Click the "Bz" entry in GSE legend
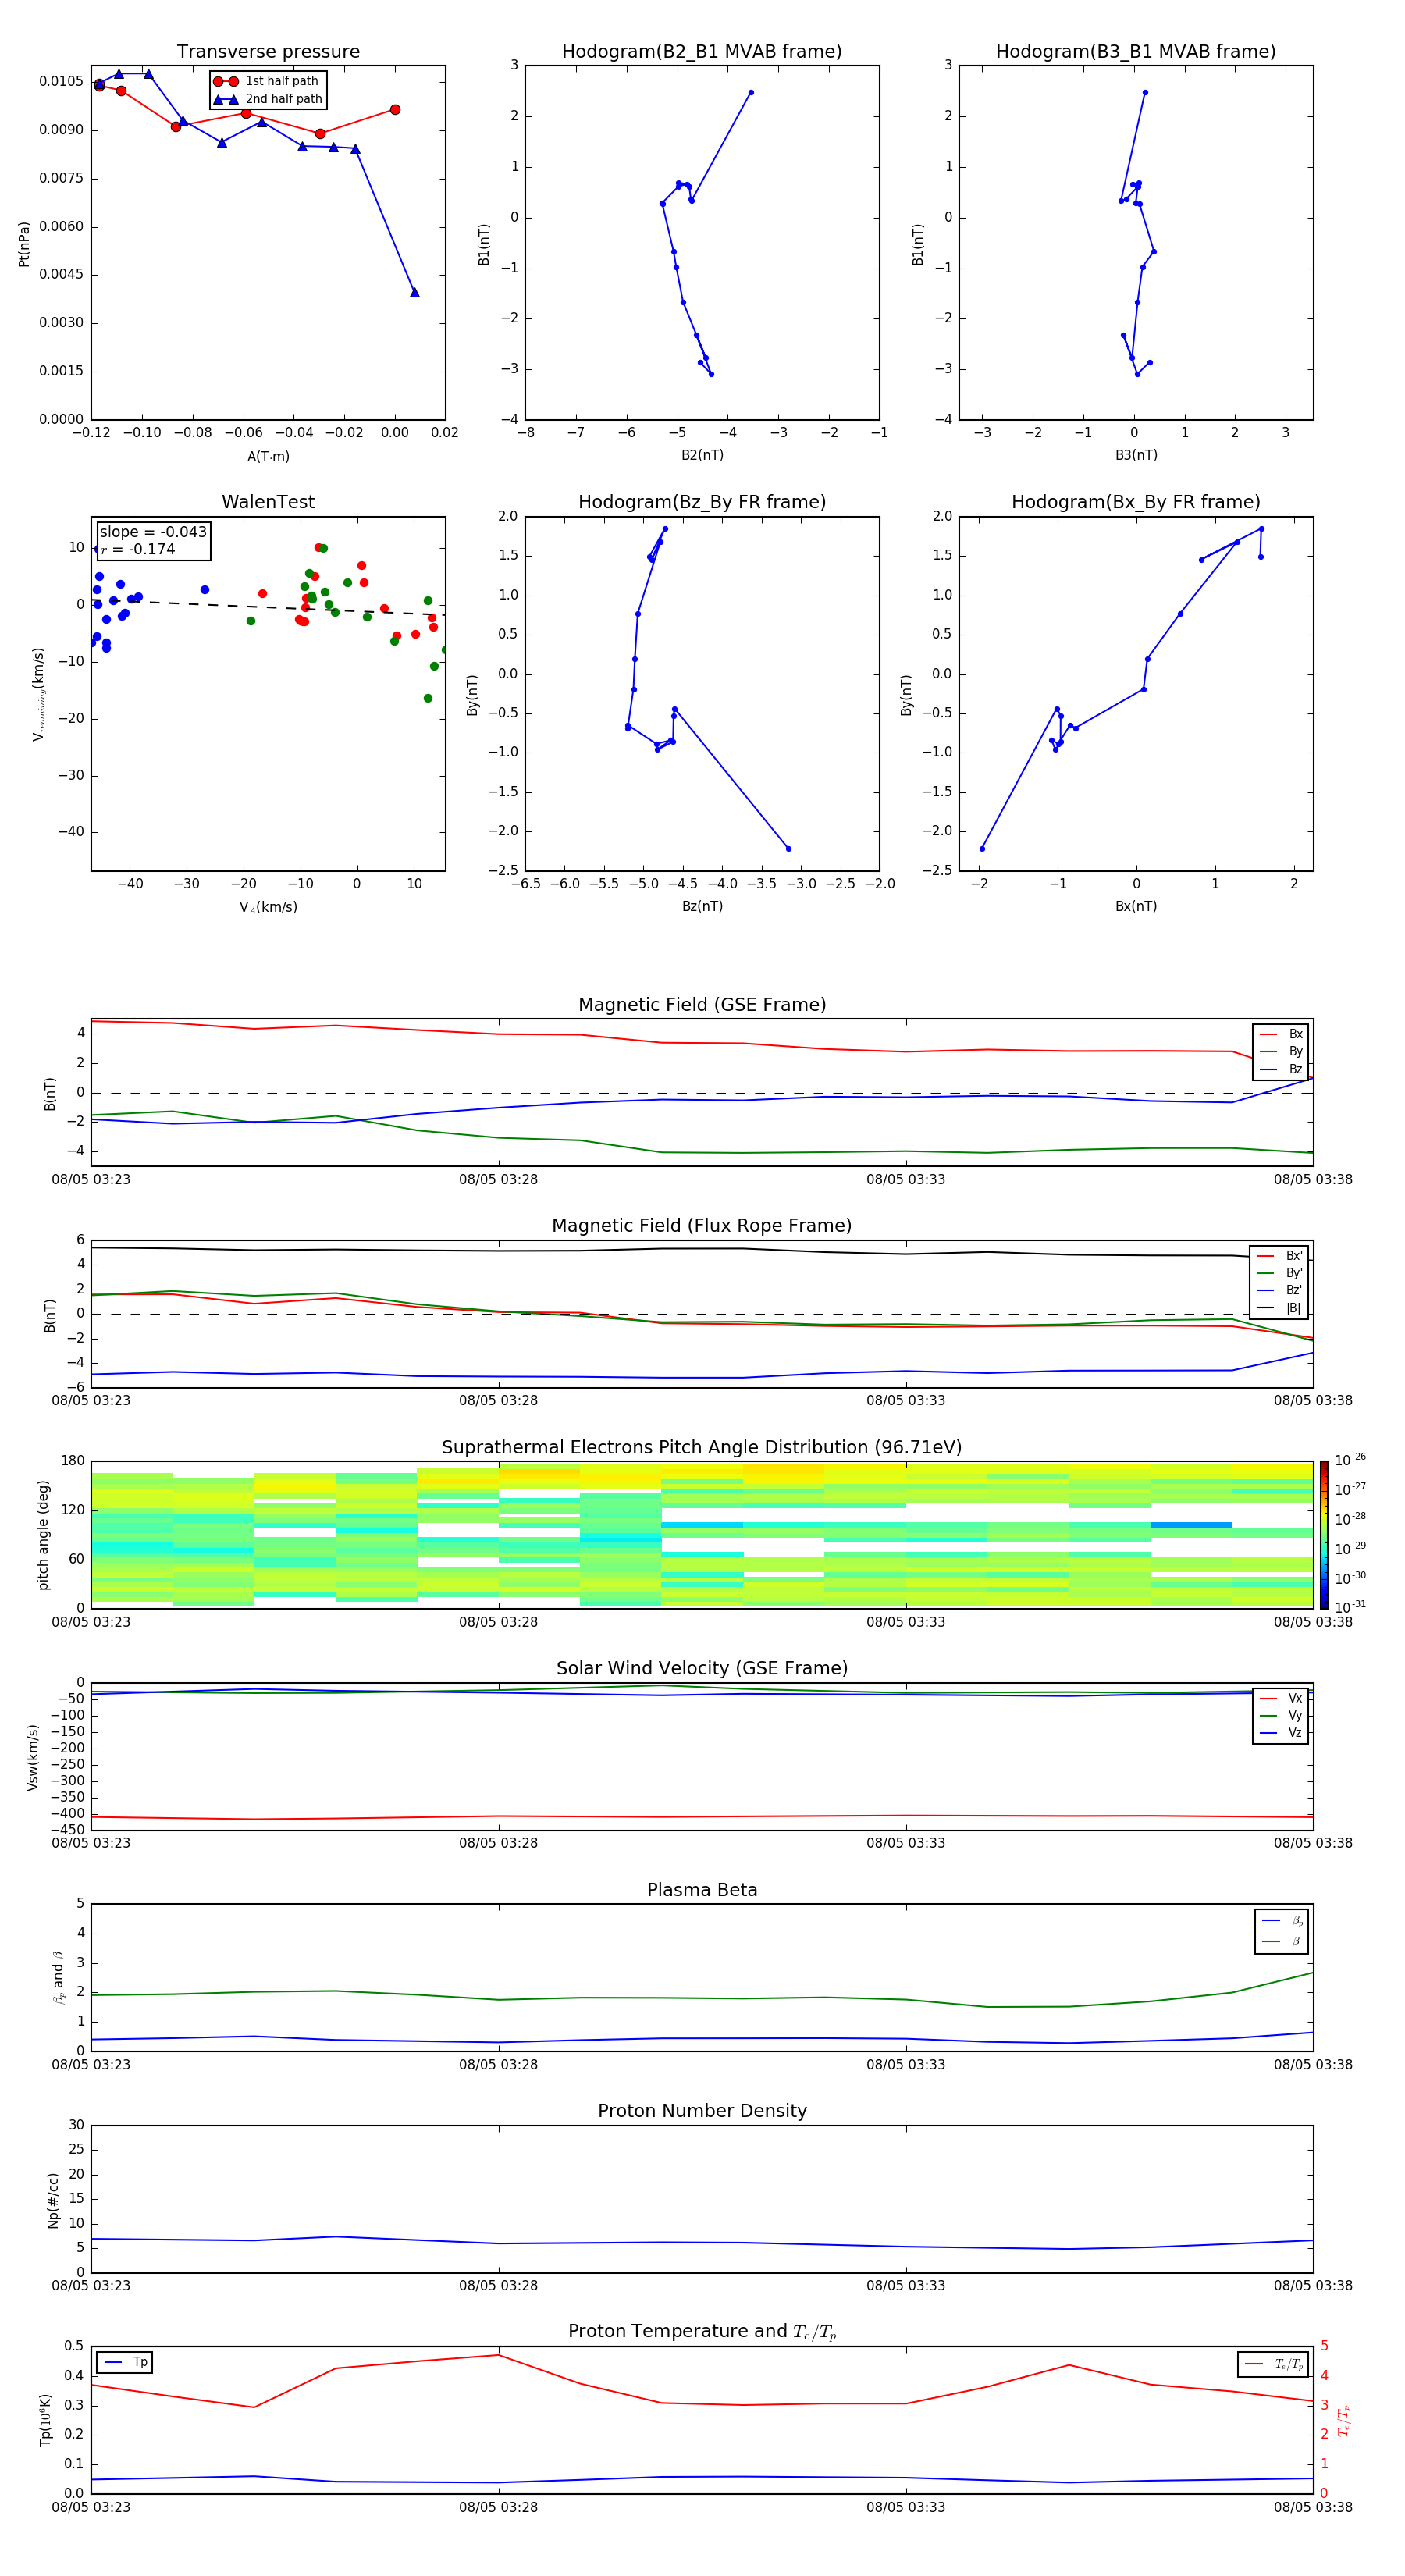The width and height of the screenshot is (1405, 2576). [x=1281, y=1069]
